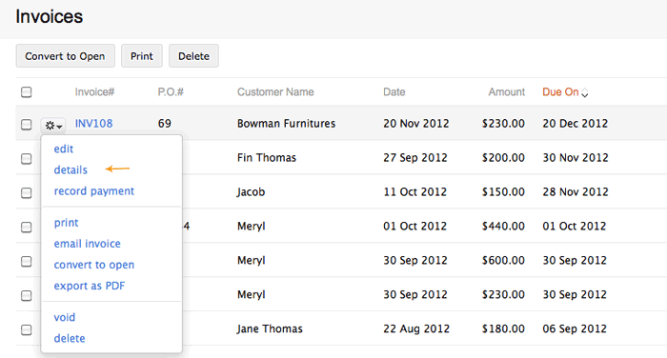Choose edit from the invoice menu
This screenshot has height=358, width=667.
[x=64, y=149]
